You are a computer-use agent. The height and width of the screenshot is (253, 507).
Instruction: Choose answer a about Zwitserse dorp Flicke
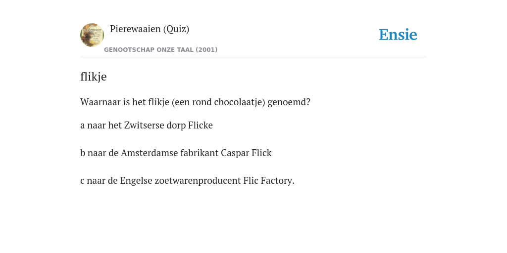147,125
